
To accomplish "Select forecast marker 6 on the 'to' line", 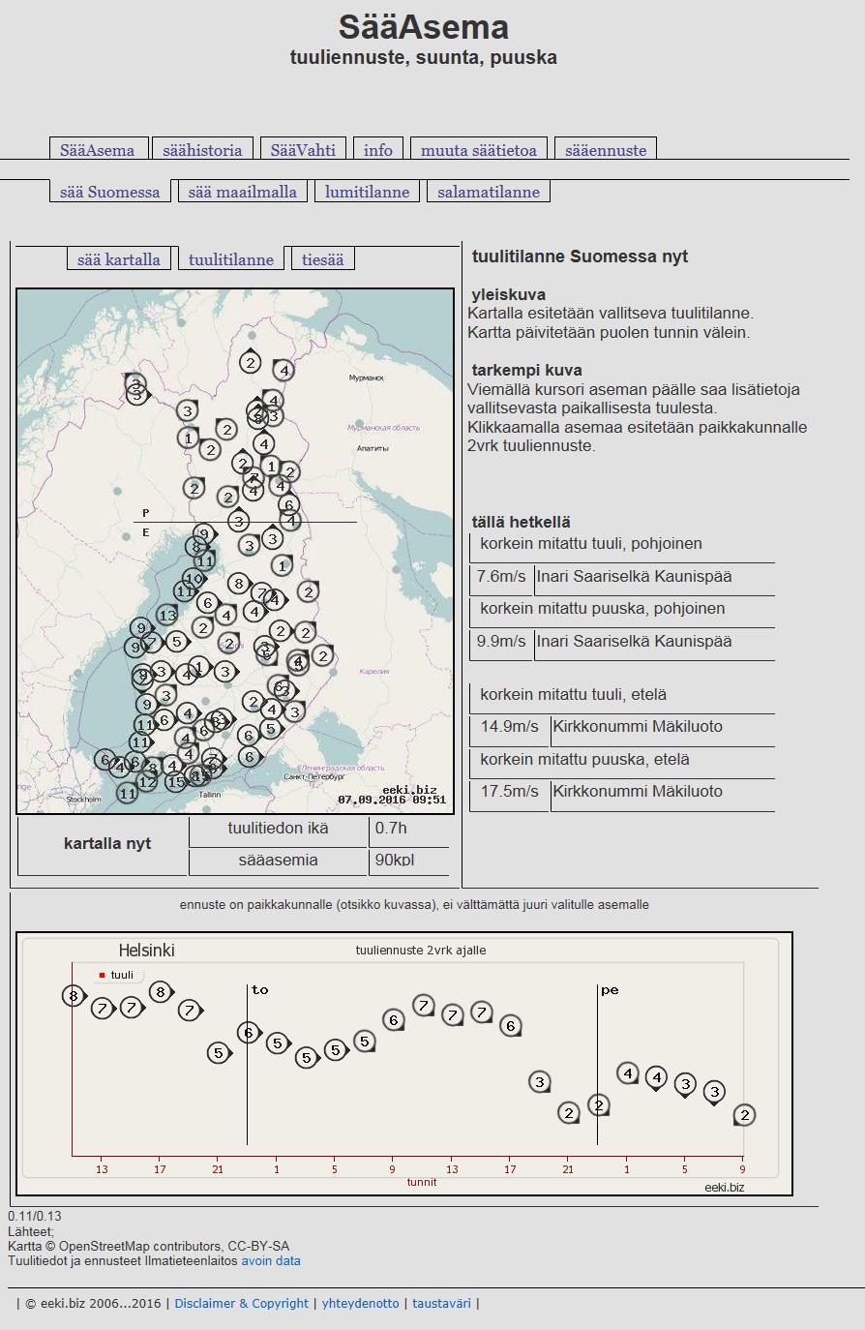I will pyautogui.click(x=248, y=1033).
